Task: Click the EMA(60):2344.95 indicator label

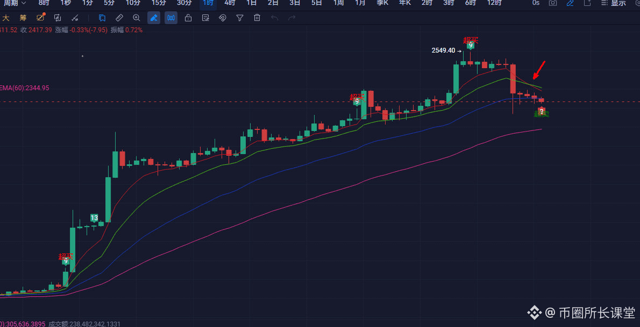Action: pos(25,88)
